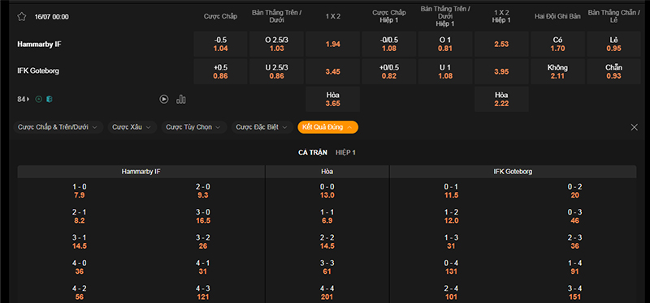Bet first-half handicap +0/0.5 at 0.82
Image resolution: width=650 pixels, height=303 pixels.
click(389, 71)
